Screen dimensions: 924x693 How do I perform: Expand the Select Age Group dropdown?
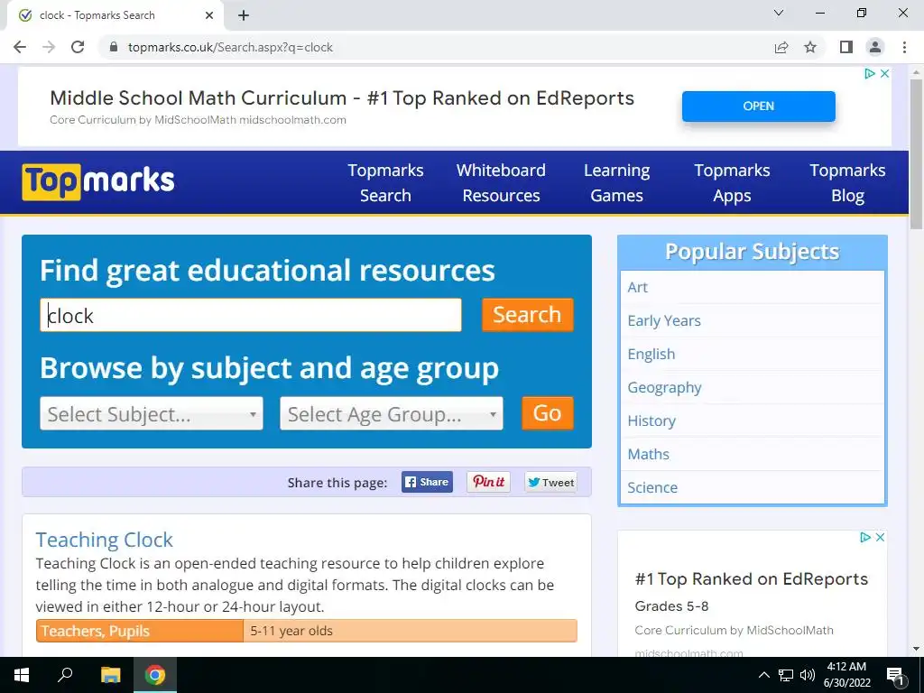[392, 413]
